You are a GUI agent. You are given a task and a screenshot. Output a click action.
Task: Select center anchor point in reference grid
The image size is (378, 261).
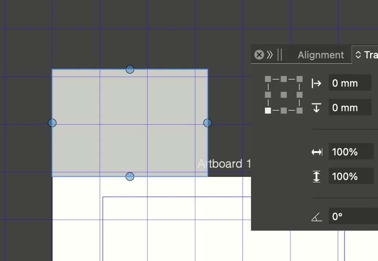[283, 95]
